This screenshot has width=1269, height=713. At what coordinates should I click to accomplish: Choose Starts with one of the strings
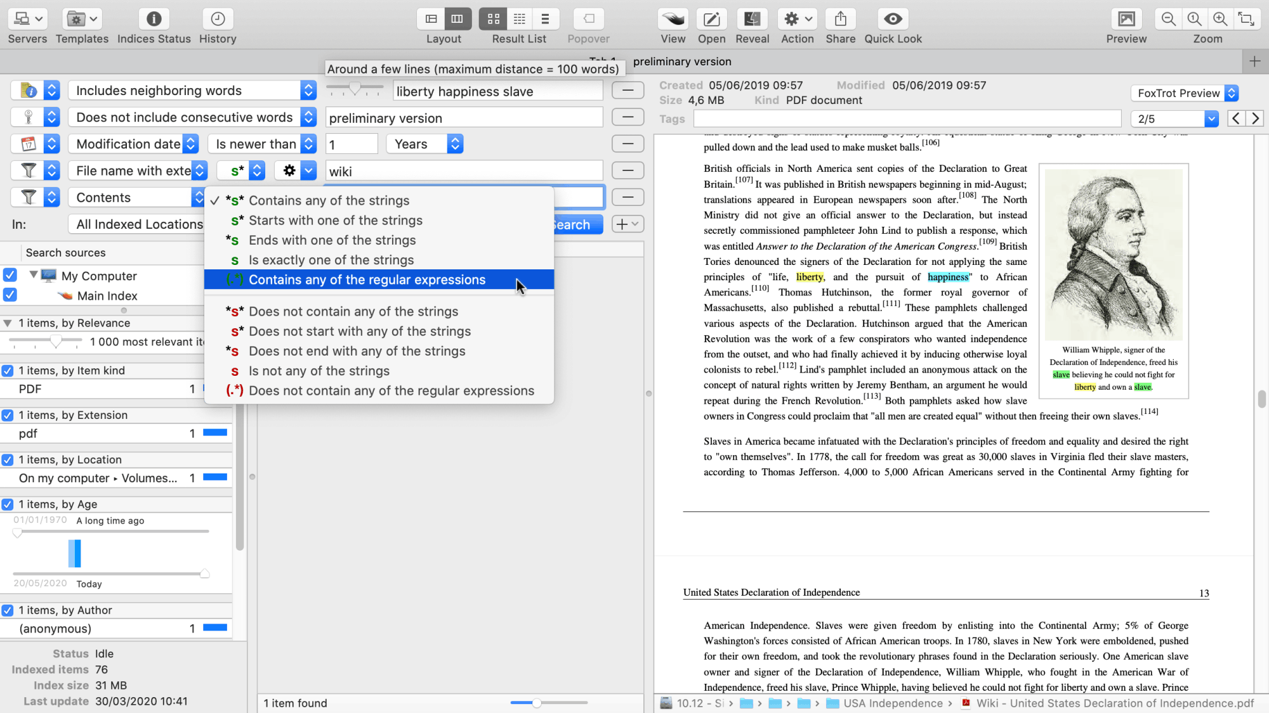(335, 221)
